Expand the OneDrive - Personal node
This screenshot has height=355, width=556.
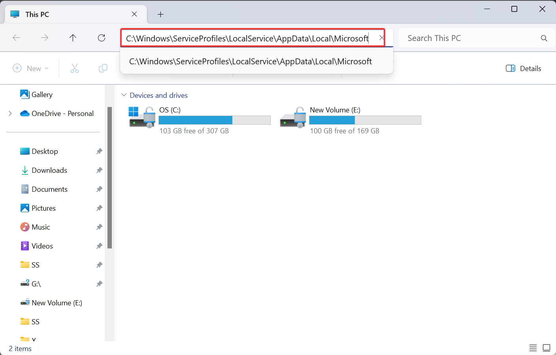(x=10, y=114)
